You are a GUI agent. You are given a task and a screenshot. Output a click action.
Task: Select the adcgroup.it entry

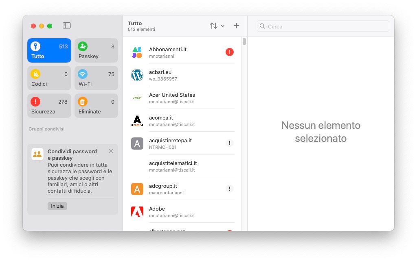183,189
